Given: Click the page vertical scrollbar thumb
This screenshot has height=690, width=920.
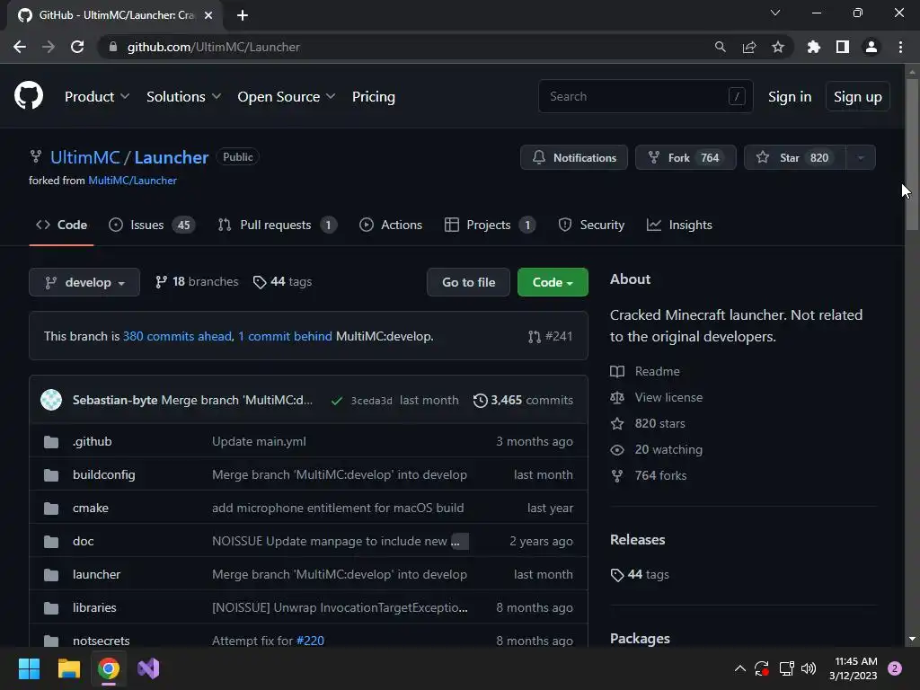Looking at the screenshot, I should 912,154.
